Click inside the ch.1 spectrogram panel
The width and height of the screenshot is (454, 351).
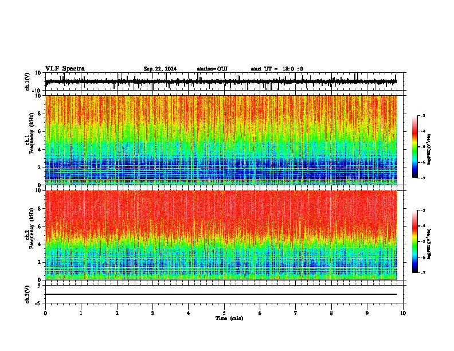click(221, 140)
